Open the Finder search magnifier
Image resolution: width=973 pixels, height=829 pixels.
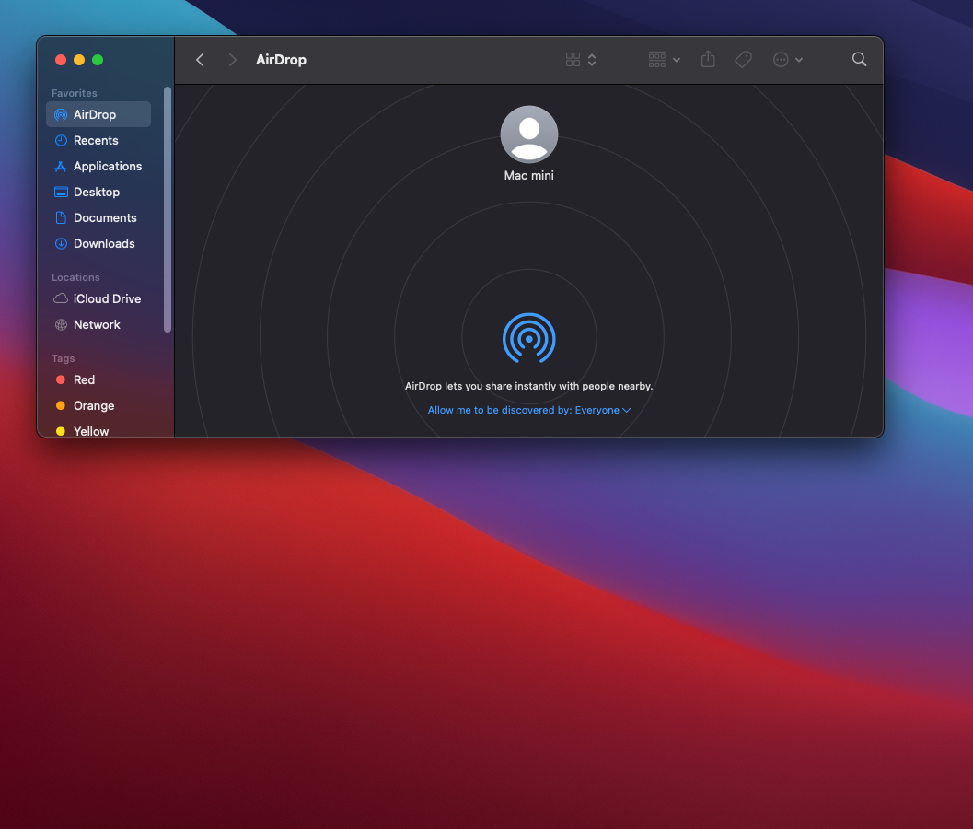coord(860,59)
